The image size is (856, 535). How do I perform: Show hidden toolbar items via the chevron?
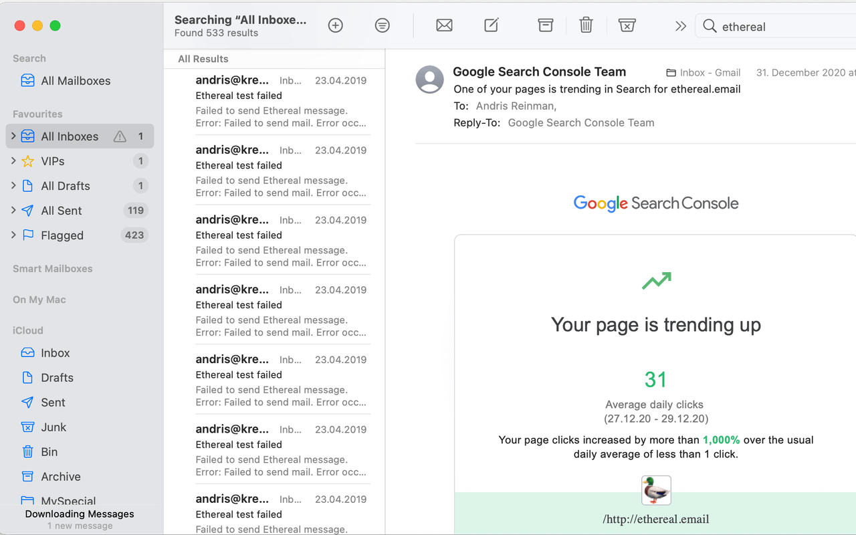point(680,25)
